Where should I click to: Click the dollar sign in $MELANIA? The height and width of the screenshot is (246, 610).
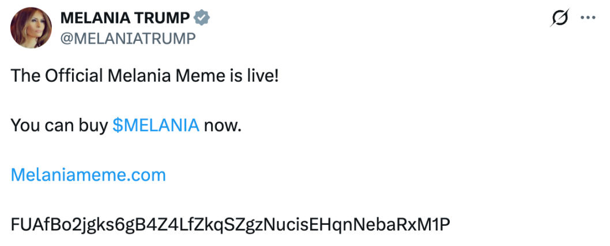[x=117, y=125]
